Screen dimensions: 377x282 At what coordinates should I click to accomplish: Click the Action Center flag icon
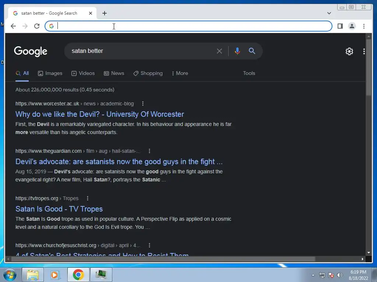(x=331, y=275)
